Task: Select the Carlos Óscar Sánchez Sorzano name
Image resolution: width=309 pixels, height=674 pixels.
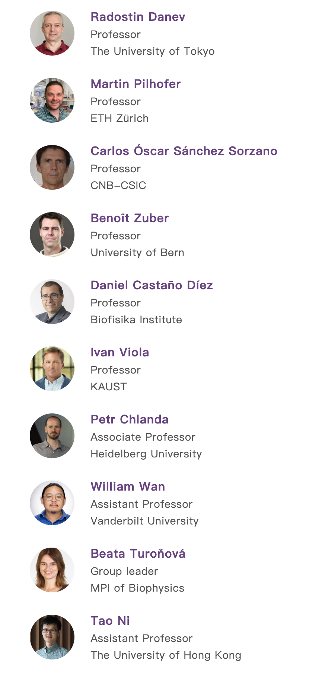Action: pyautogui.click(x=184, y=151)
